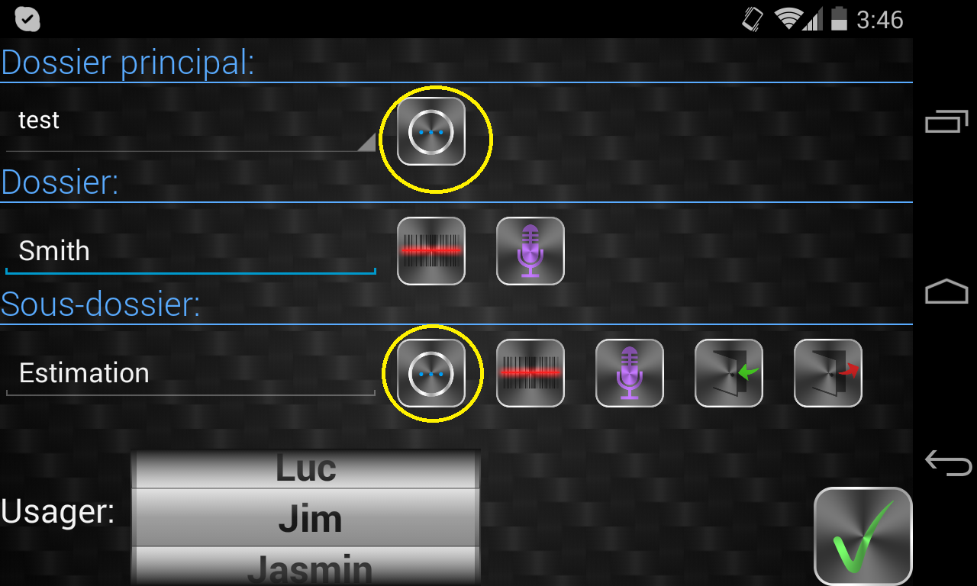977x586 pixels.
Task: Open browse button beside Estimation field
Action: [431, 373]
